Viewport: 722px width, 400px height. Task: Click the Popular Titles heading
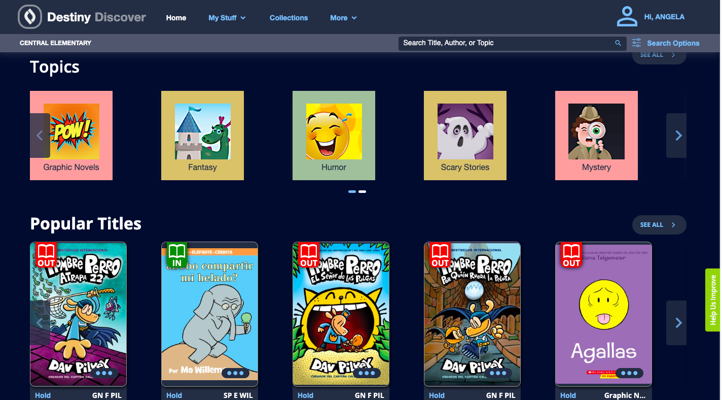coord(86,224)
